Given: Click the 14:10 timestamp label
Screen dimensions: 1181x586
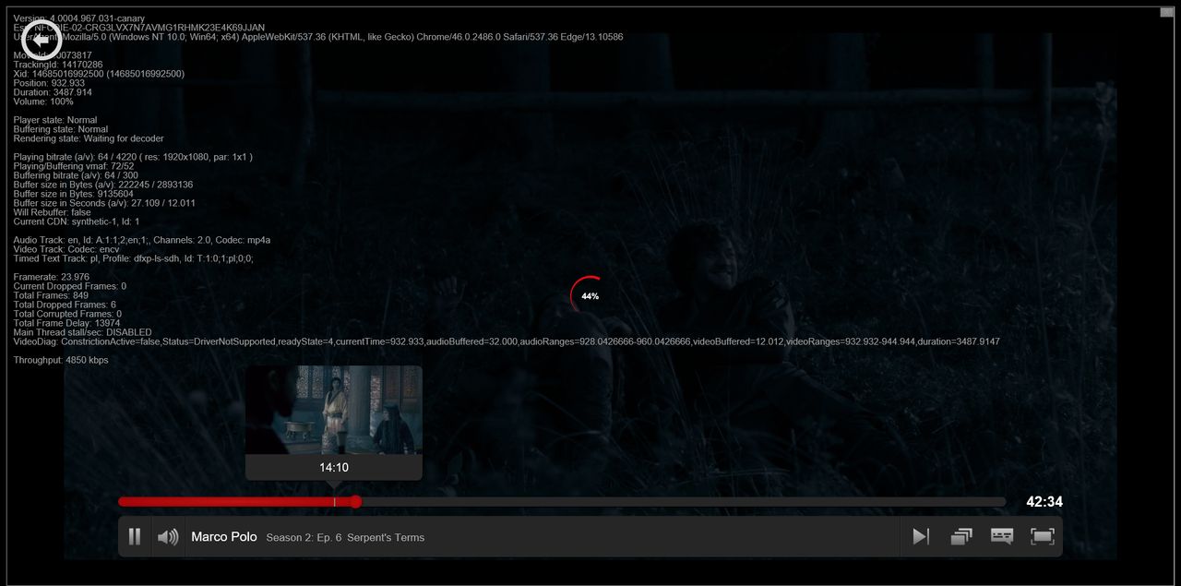Looking at the screenshot, I should point(334,468).
